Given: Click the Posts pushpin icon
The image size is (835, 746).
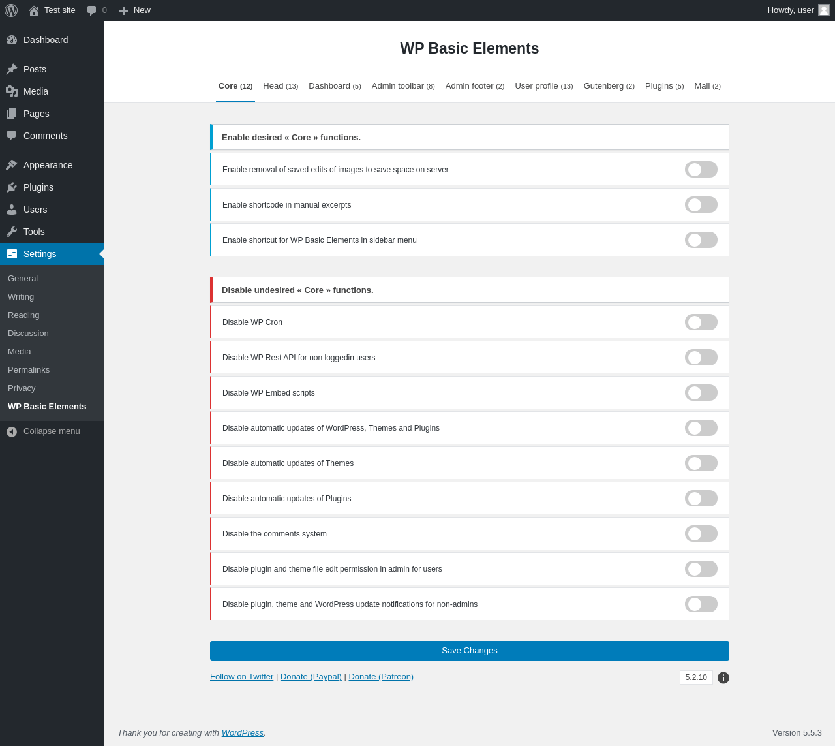Looking at the screenshot, I should tap(12, 69).
